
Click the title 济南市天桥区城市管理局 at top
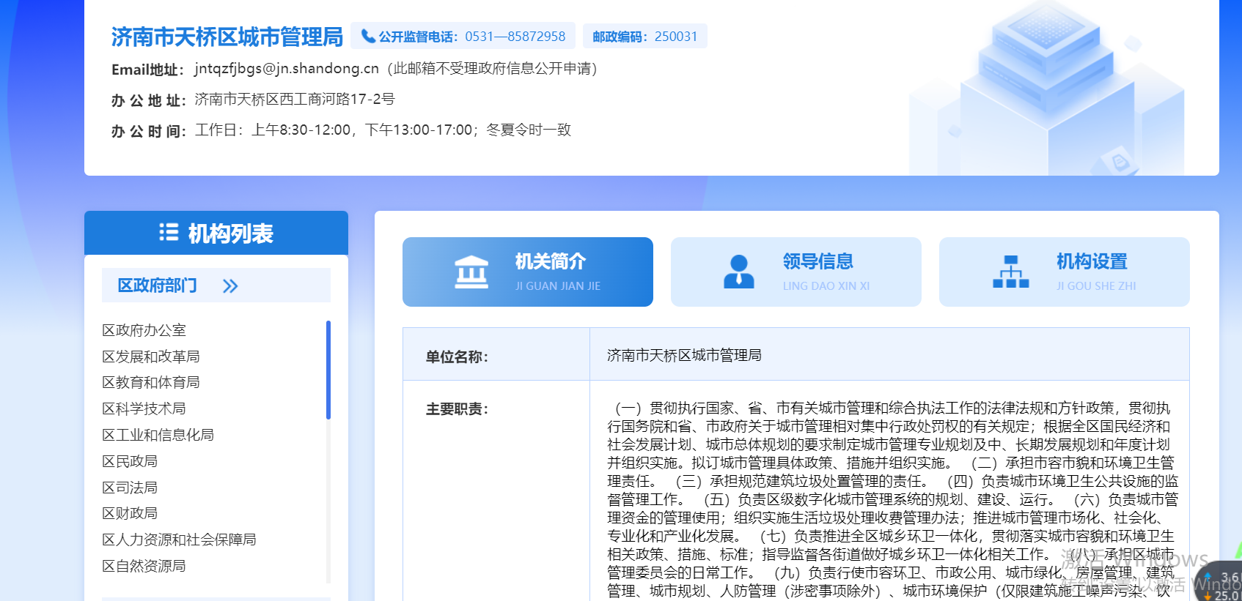point(227,37)
